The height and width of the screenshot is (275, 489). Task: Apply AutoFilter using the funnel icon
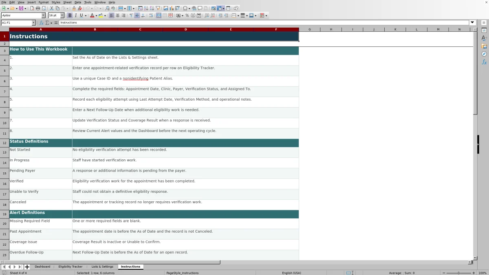[158, 8]
